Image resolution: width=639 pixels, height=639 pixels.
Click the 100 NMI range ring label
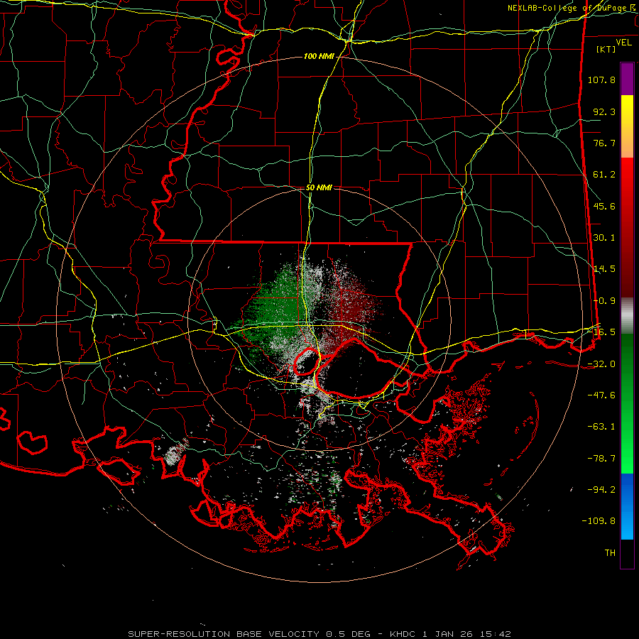click(x=319, y=56)
